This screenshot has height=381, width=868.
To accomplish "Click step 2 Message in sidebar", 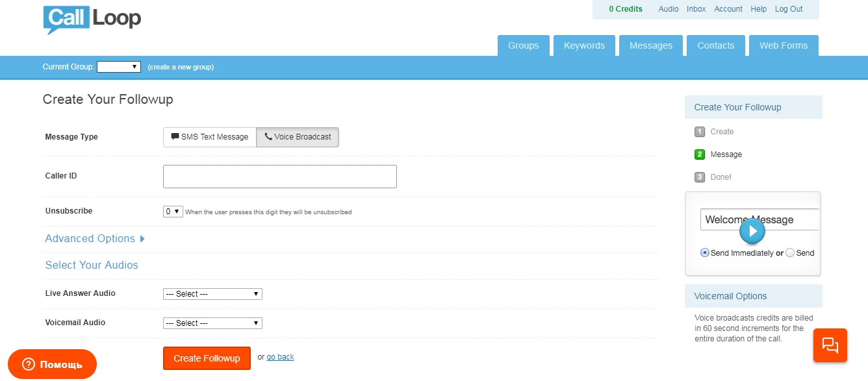I will click(718, 154).
